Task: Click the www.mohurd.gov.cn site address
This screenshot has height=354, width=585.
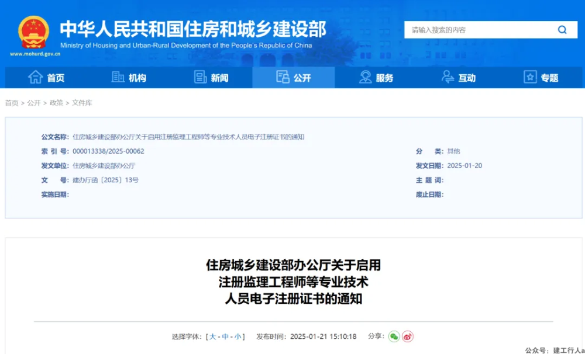Action: coord(35,54)
